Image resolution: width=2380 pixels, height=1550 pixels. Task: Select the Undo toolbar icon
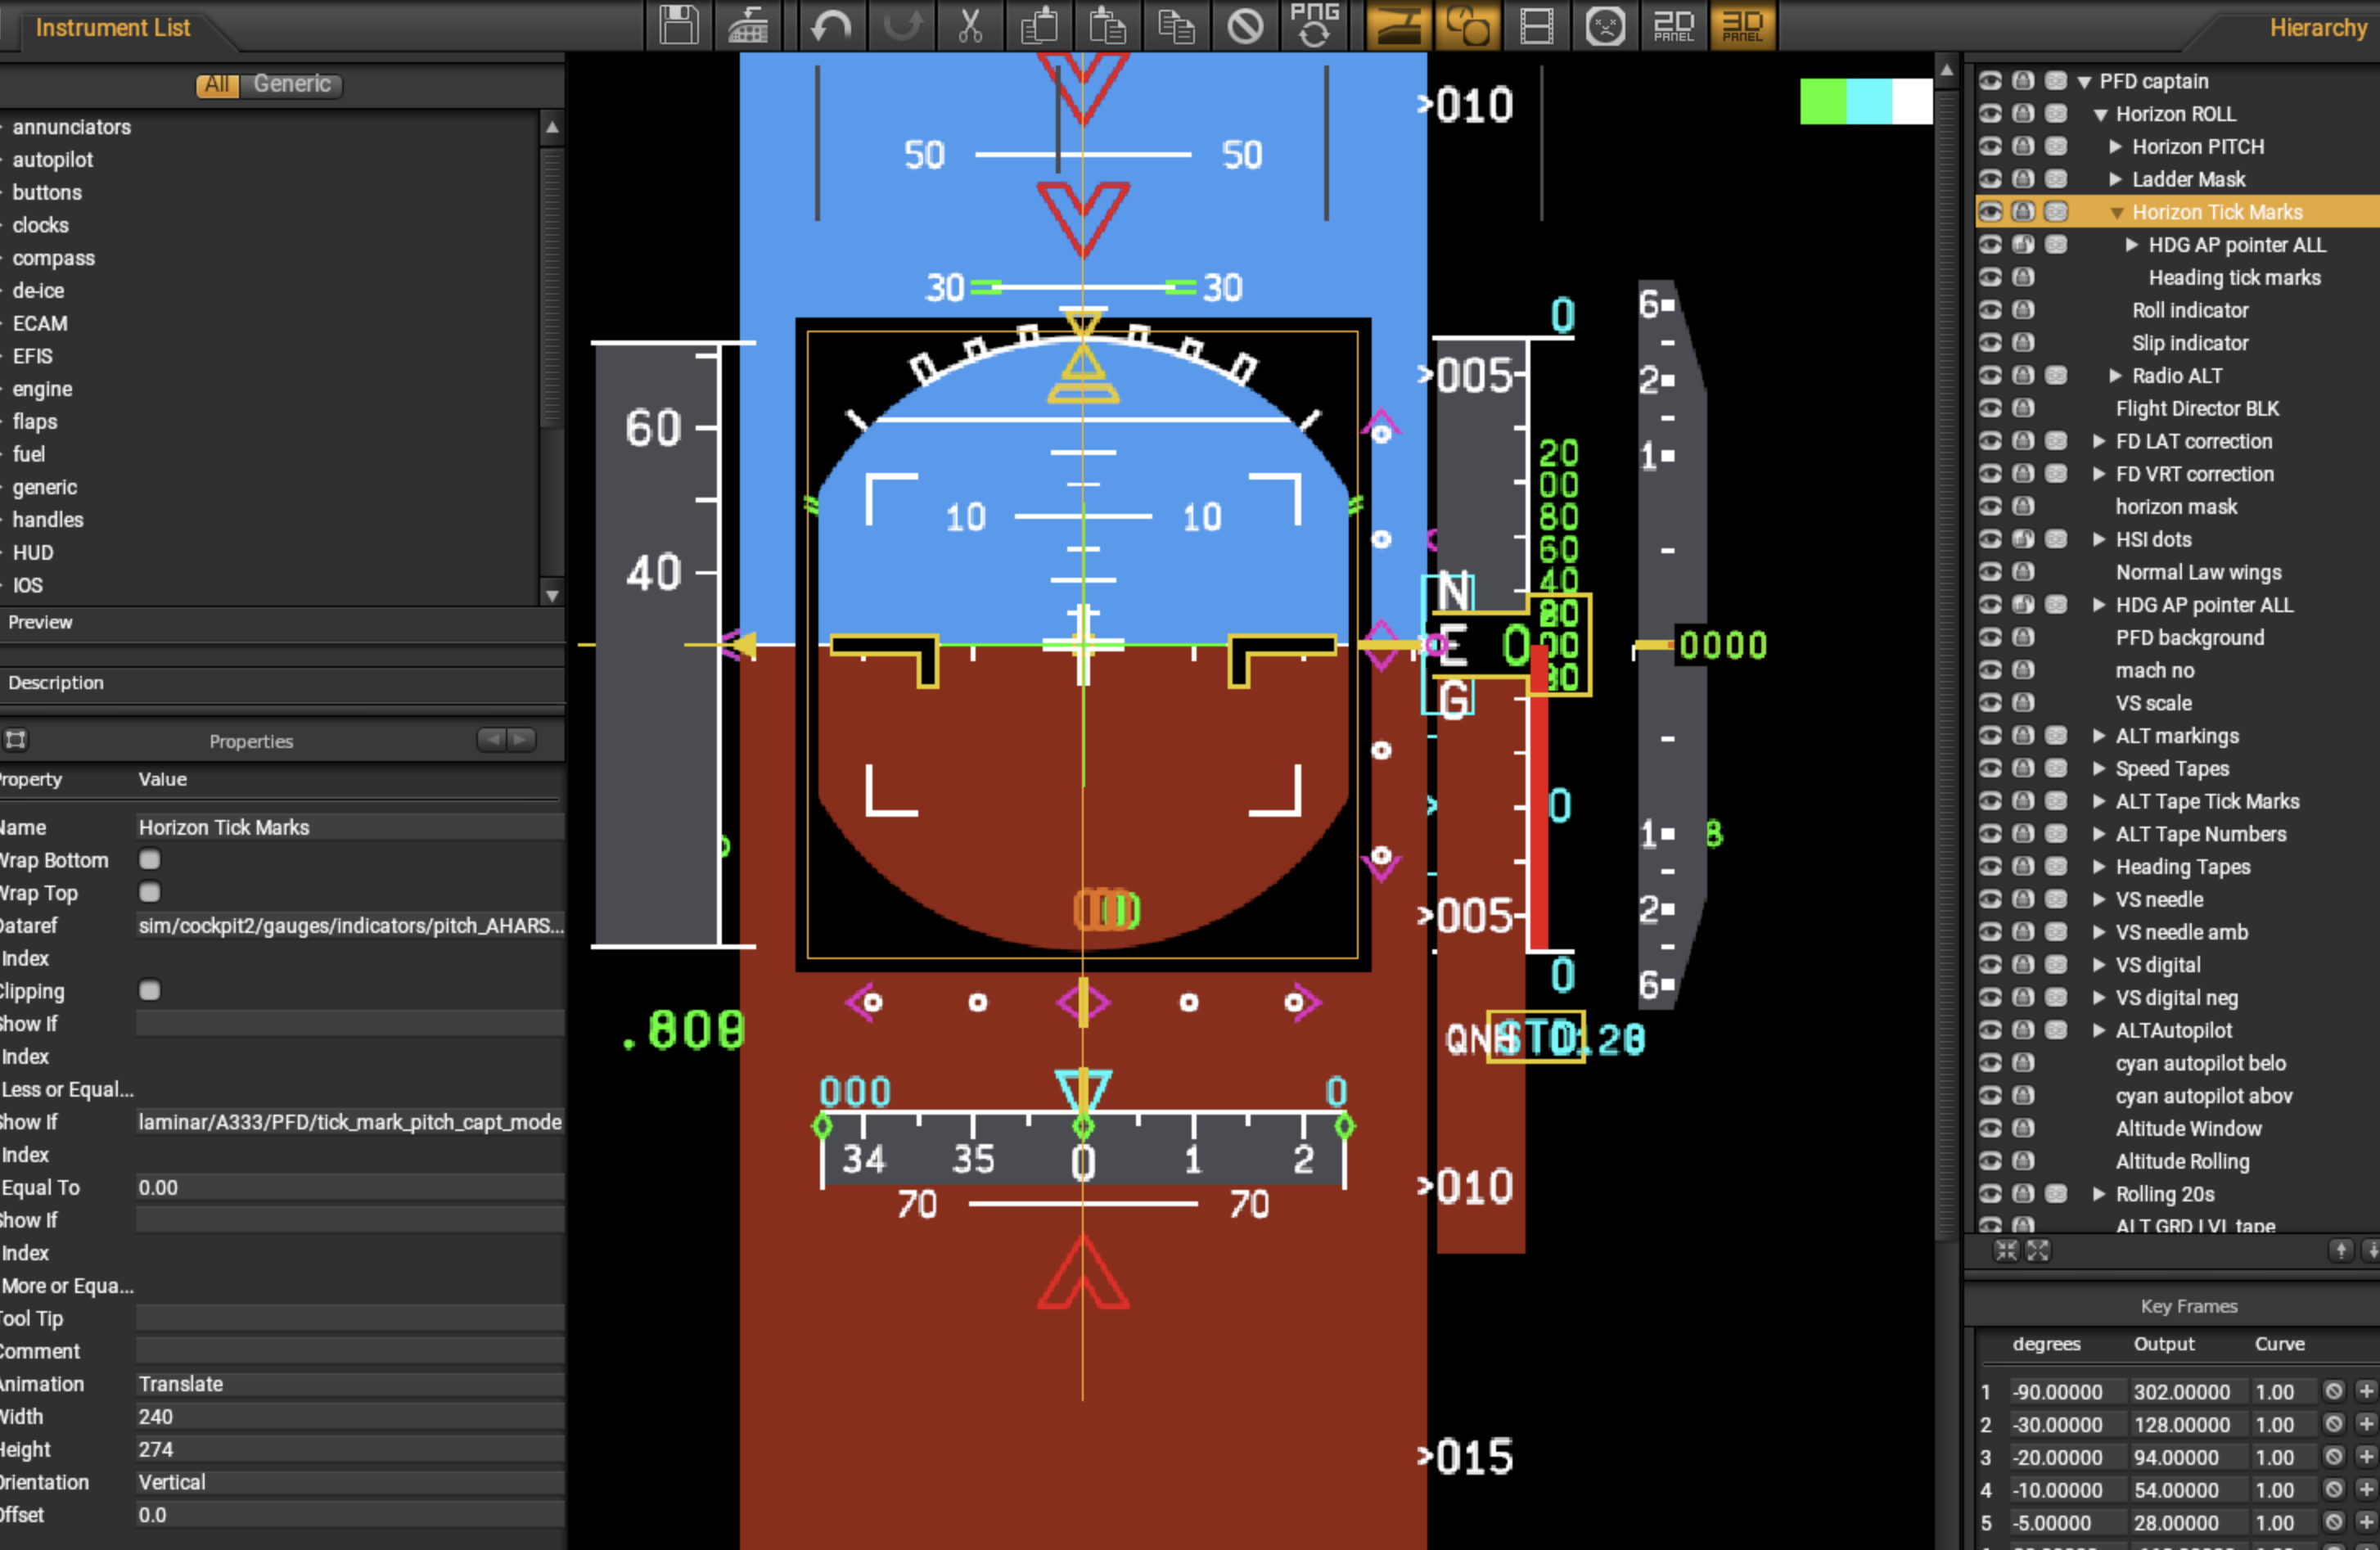pyautogui.click(x=830, y=26)
